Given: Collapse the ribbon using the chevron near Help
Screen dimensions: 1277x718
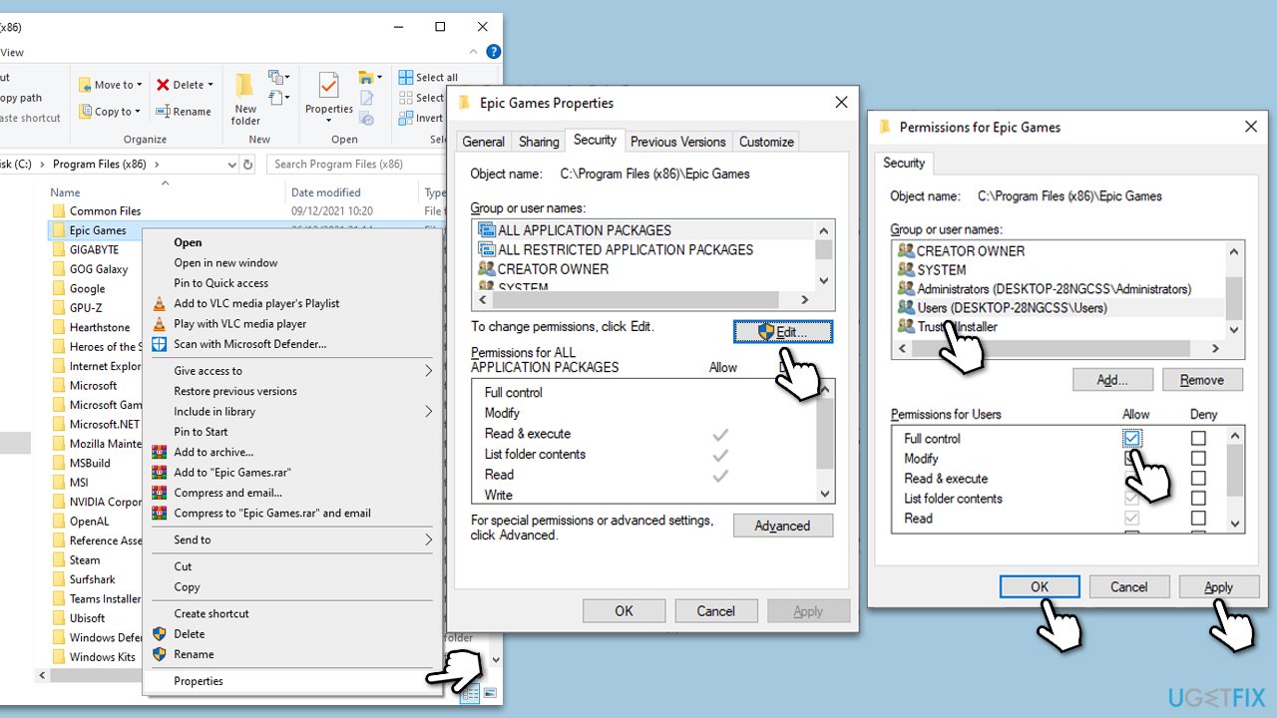Looking at the screenshot, I should tap(473, 52).
